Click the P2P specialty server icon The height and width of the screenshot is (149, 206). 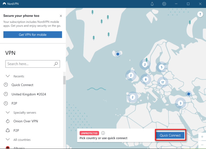tap(8, 131)
